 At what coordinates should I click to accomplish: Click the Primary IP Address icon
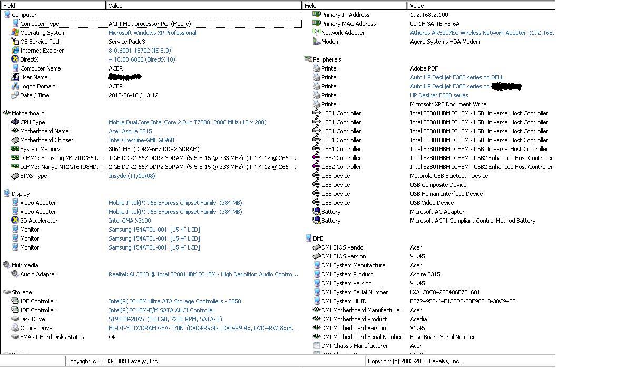[316, 14]
